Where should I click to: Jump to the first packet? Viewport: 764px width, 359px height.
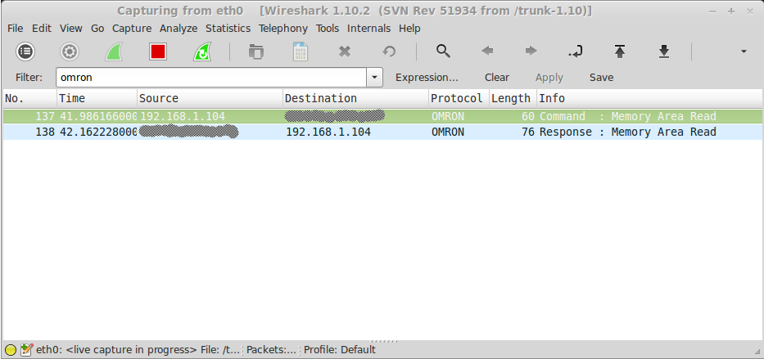click(620, 51)
